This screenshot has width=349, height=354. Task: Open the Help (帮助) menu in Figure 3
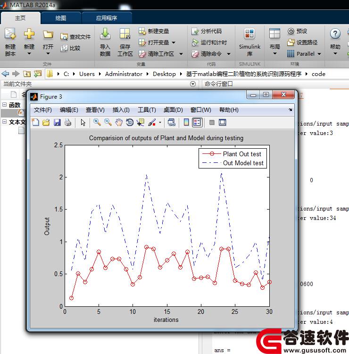click(x=229, y=110)
